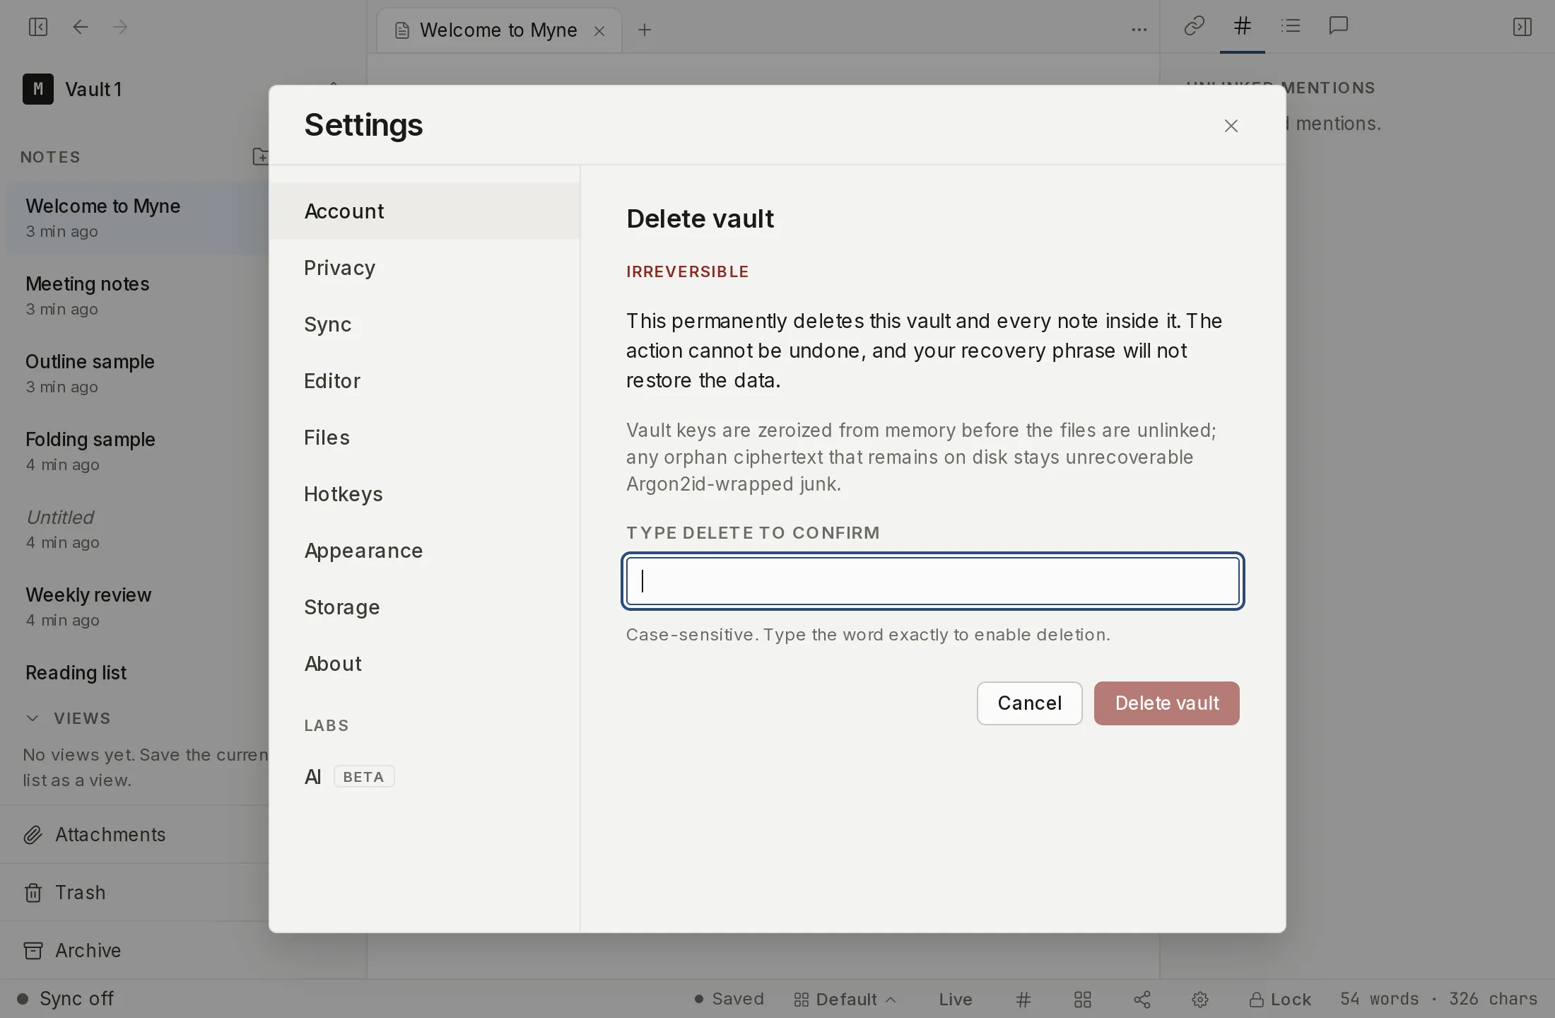The image size is (1555, 1018).
Task: Select the Account settings tab
Action: [x=425, y=211]
